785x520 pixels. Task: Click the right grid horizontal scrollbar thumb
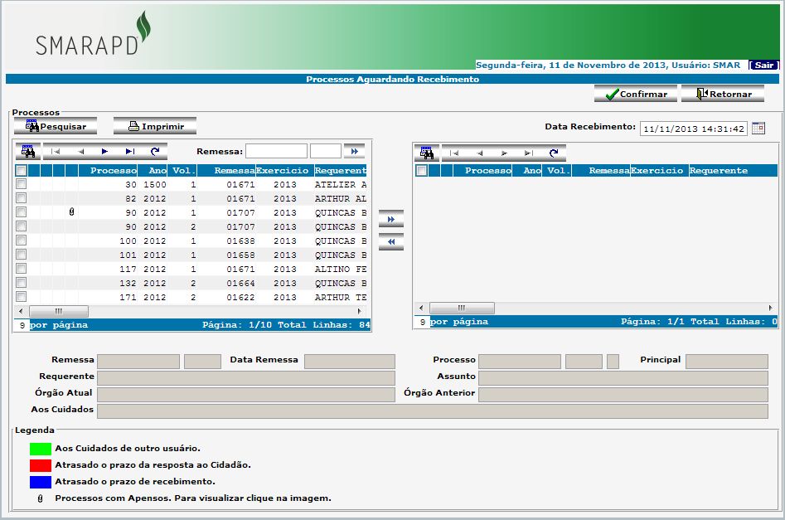tap(462, 308)
